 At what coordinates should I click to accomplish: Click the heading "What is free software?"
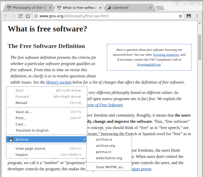click(x=47, y=29)
